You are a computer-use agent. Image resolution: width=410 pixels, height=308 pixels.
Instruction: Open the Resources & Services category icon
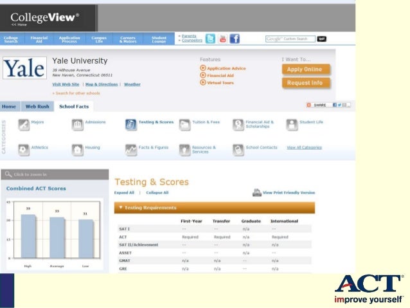pos(184,150)
